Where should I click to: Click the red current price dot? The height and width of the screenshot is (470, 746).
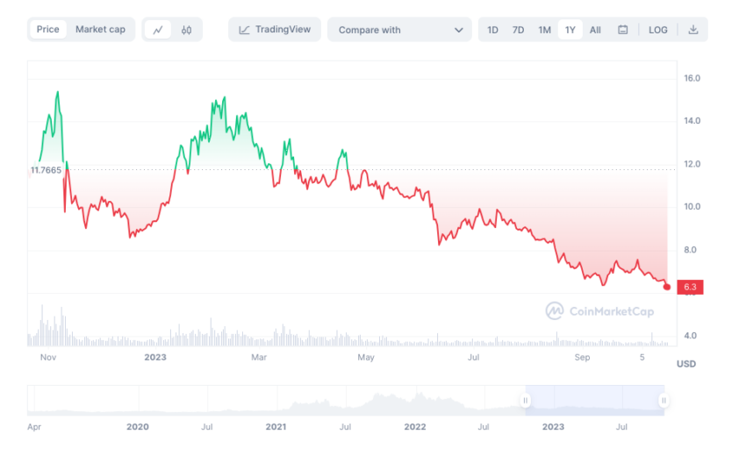(x=667, y=287)
